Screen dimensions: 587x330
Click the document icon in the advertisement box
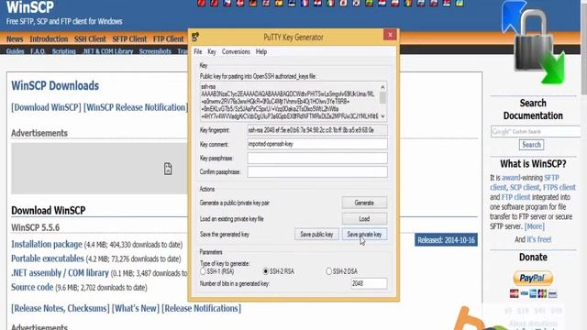pos(168,169)
